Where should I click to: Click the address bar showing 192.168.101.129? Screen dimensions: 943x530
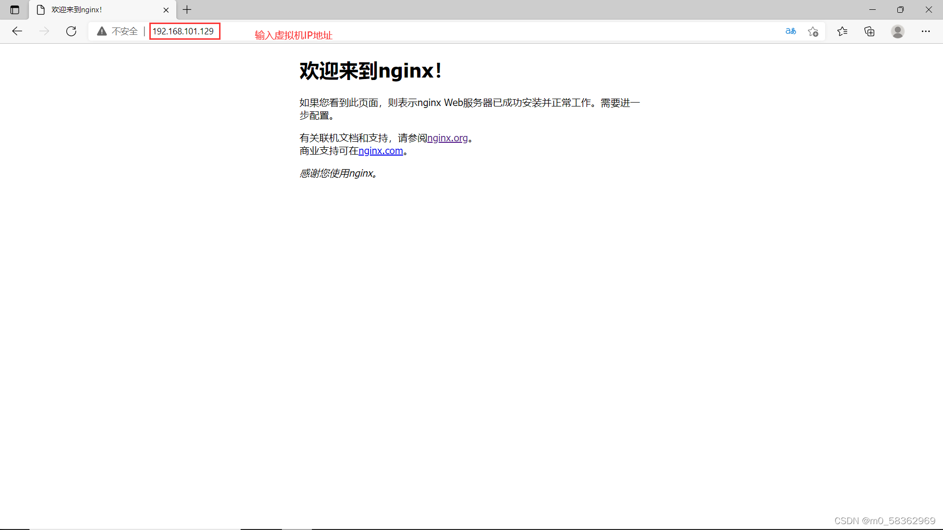click(x=185, y=31)
